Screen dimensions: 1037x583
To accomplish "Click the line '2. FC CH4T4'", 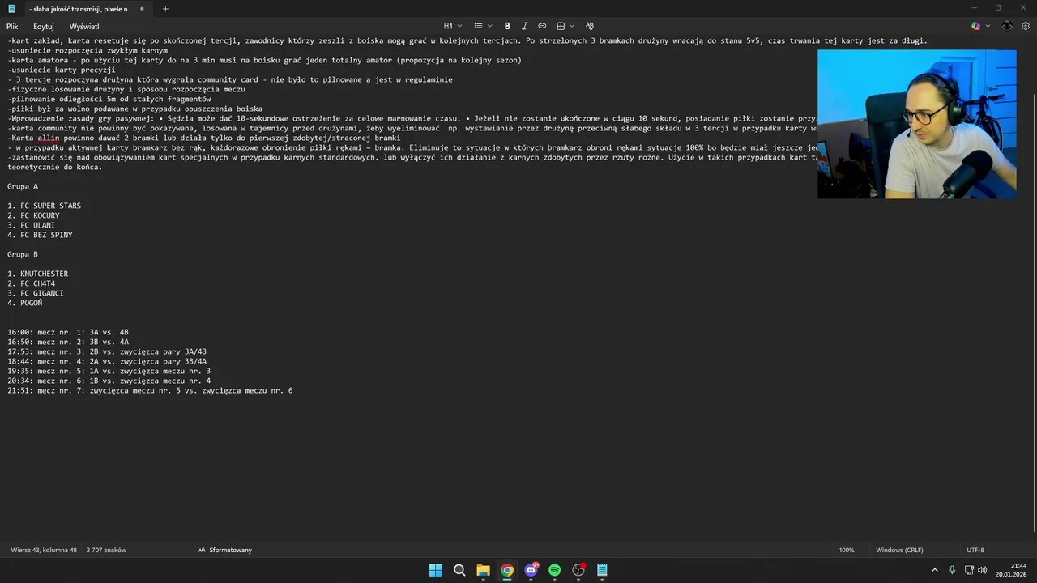I will [32, 283].
